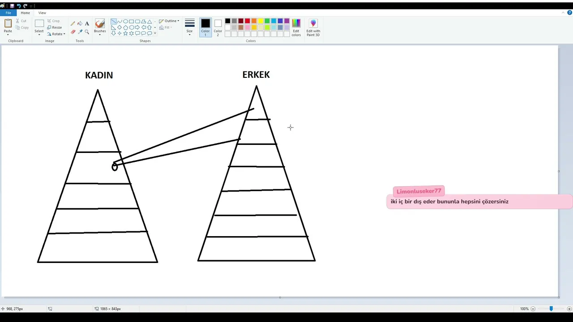The width and height of the screenshot is (573, 322).
Task: Click the Limonluseker77 username tag
Action: [x=419, y=191]
